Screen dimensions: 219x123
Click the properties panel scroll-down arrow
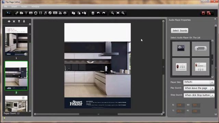[x=216, y=114]
